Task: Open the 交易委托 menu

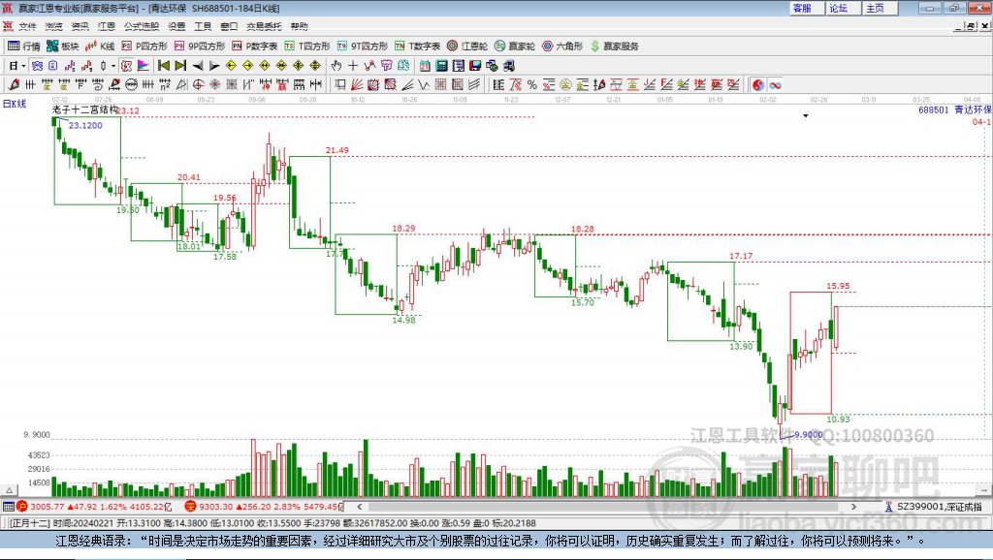Action: point(264,26)
